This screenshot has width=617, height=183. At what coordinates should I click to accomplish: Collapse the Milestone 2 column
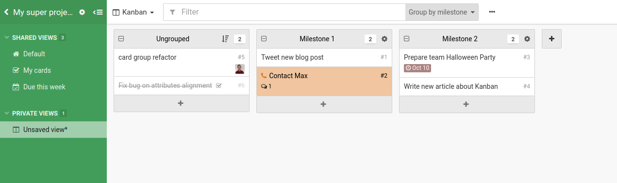coord(407,39)
